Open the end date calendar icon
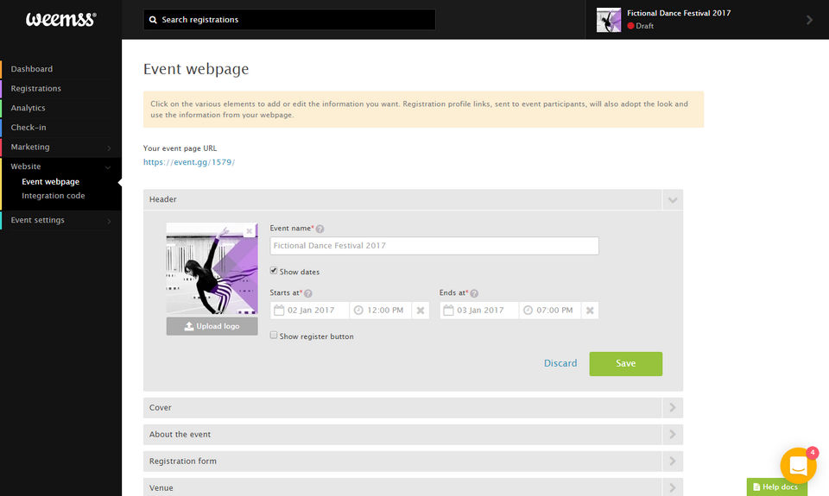Image resolution: width=829 pixels, height=496 pixels. coord(448,310)
